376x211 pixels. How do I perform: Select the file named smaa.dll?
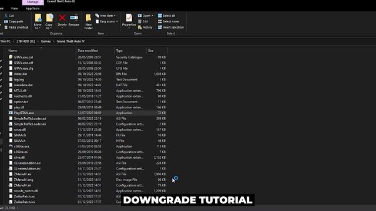tap(19, 130)
